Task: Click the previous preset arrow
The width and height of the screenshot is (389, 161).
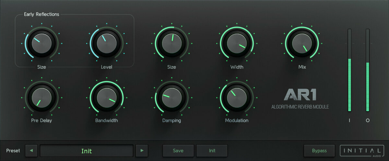Action: [31, 151]
